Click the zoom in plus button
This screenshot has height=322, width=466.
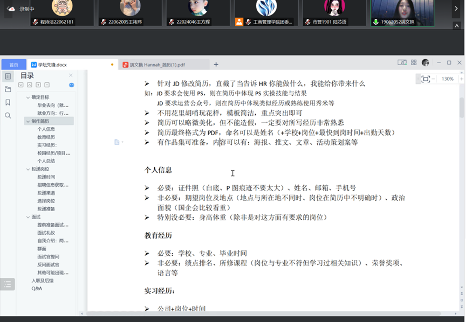pos(461,79)
